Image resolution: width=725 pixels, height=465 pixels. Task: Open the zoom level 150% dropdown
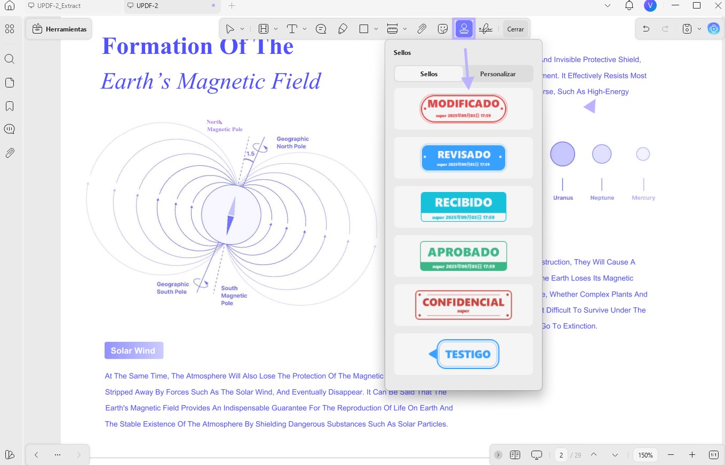(646, 455)
